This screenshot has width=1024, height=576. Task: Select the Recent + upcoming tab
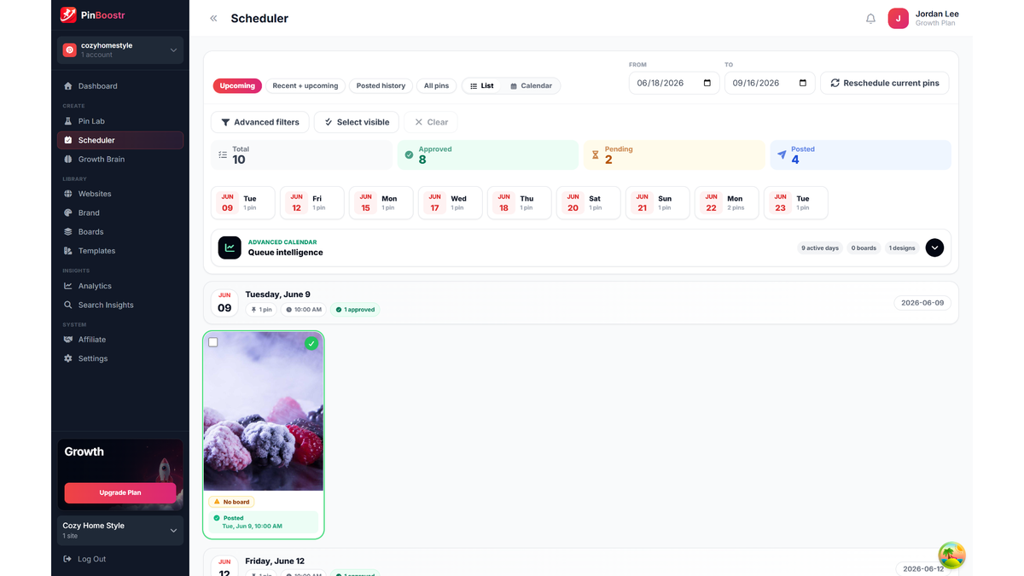tap(305, 86)
